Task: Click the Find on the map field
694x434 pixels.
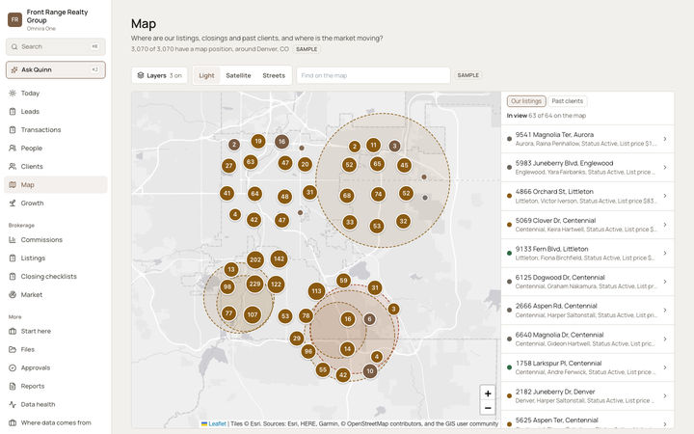Action: pos(373,75)
